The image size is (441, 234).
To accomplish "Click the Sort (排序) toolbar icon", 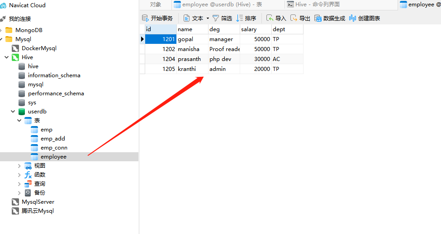I will click(240, 18).
